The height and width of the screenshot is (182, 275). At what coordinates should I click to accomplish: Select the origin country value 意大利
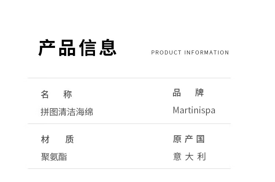click(x=189, y=157)
